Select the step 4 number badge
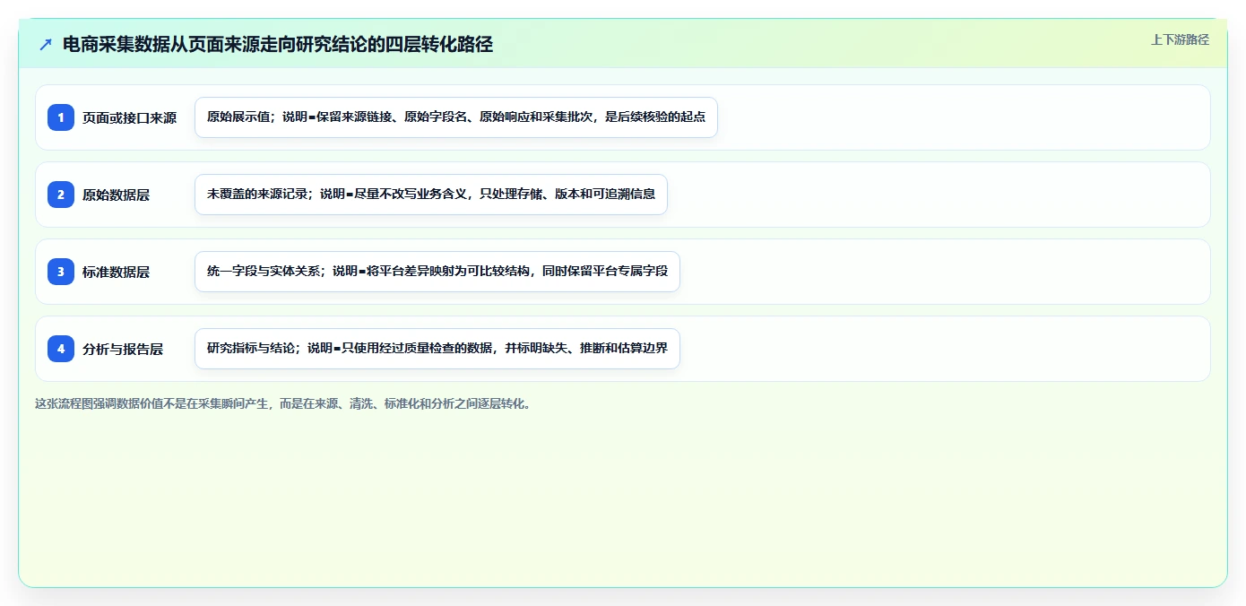1246x606 pixels. tap(61, 349)
